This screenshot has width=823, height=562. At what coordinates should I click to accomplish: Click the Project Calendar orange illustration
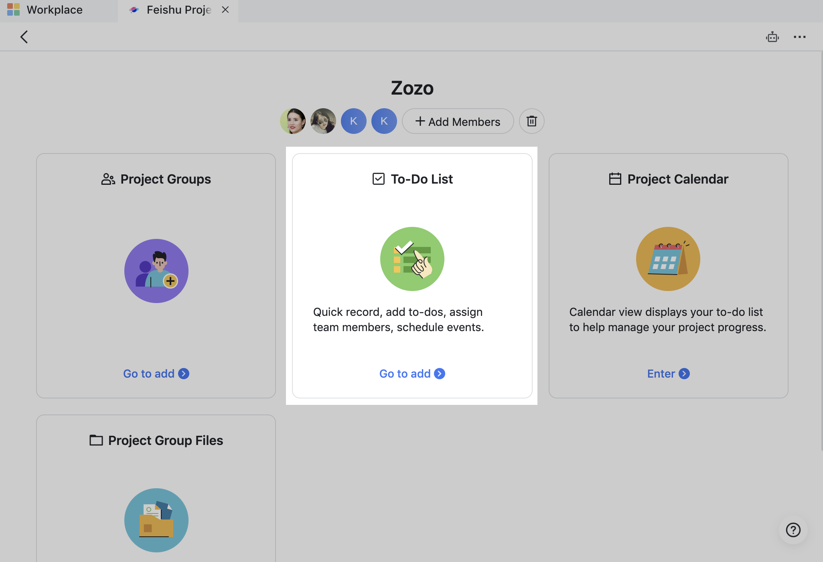tap(668, 259)
